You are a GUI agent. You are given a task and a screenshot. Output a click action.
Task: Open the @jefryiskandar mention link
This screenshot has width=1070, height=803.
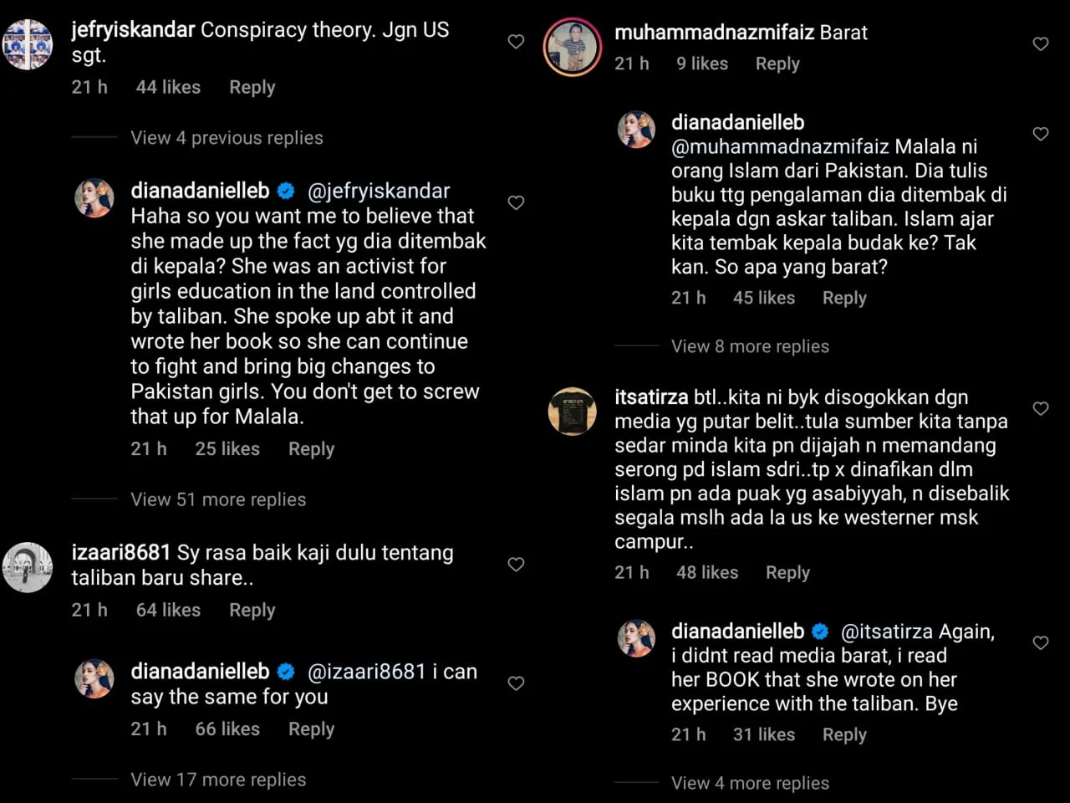point(379,191)
